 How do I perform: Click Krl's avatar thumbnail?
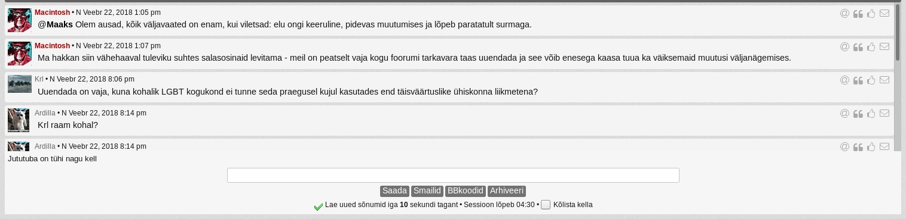(20, 84)
